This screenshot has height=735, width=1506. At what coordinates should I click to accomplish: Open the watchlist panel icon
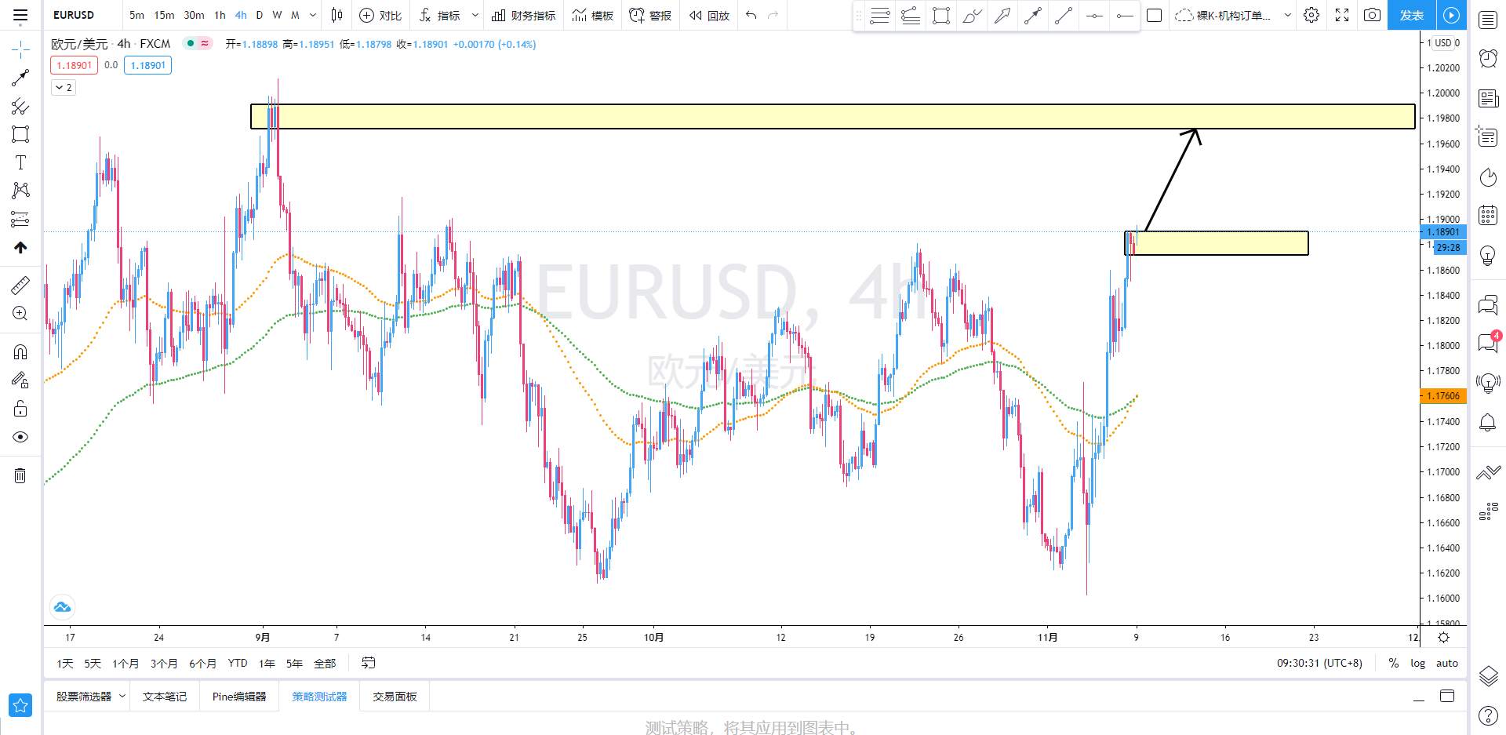click(1488, 20)
